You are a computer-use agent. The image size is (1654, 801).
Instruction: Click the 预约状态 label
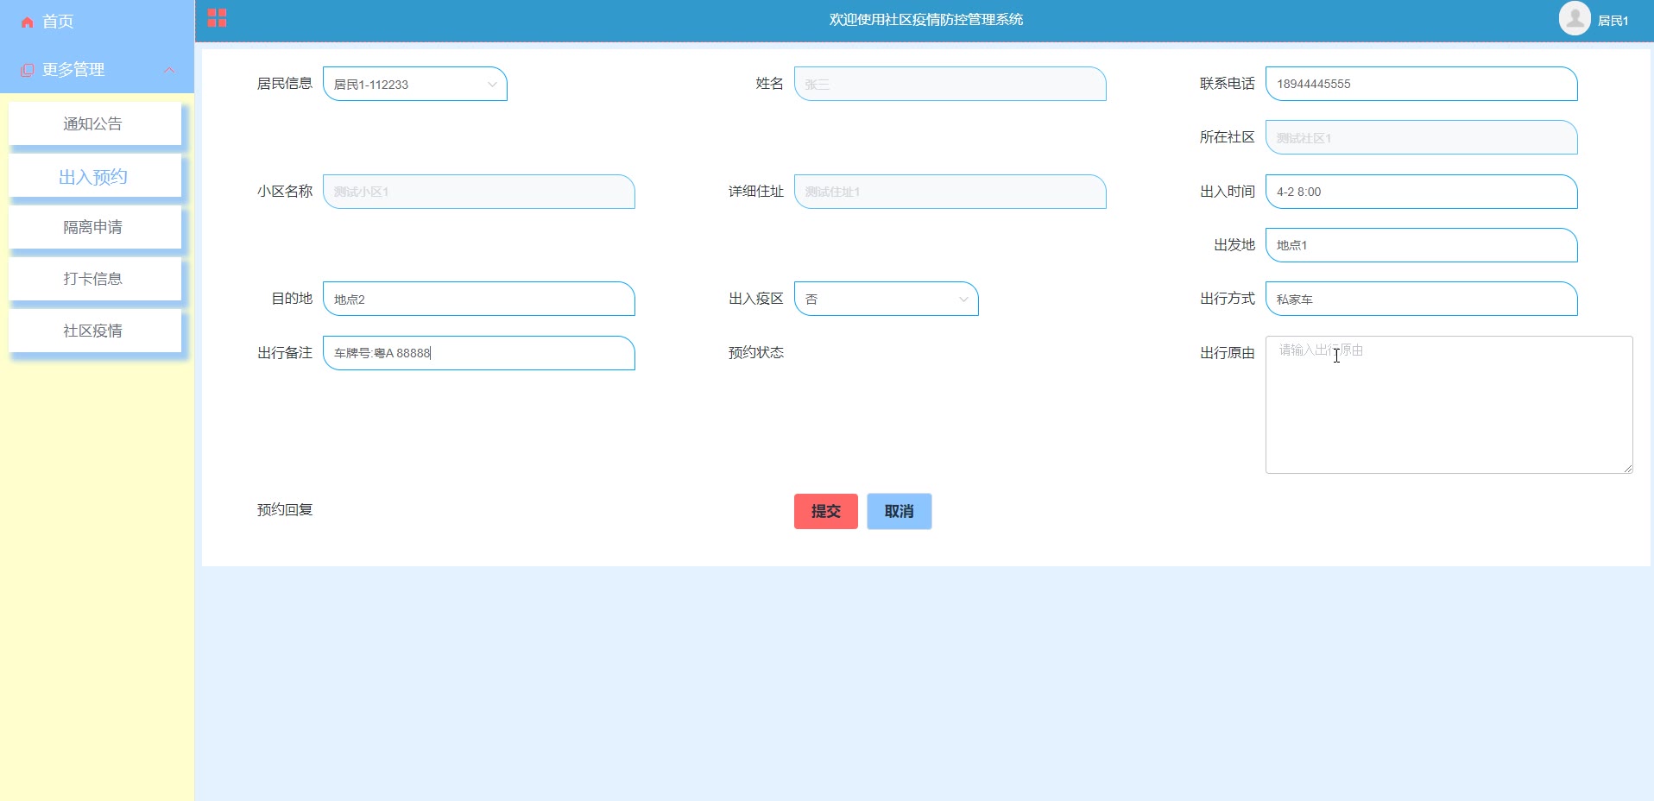point(755,352)
